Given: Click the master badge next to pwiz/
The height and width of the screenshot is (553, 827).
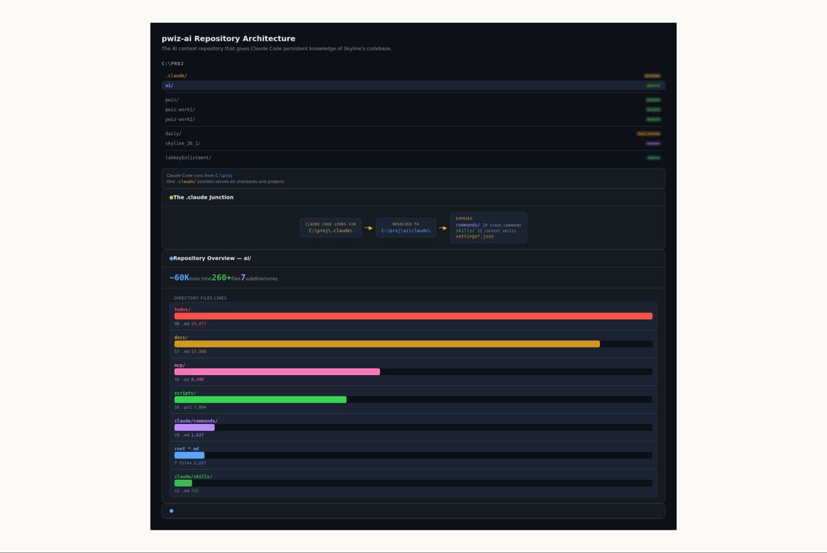Looking at the screenshot, I should pos(653,100).
